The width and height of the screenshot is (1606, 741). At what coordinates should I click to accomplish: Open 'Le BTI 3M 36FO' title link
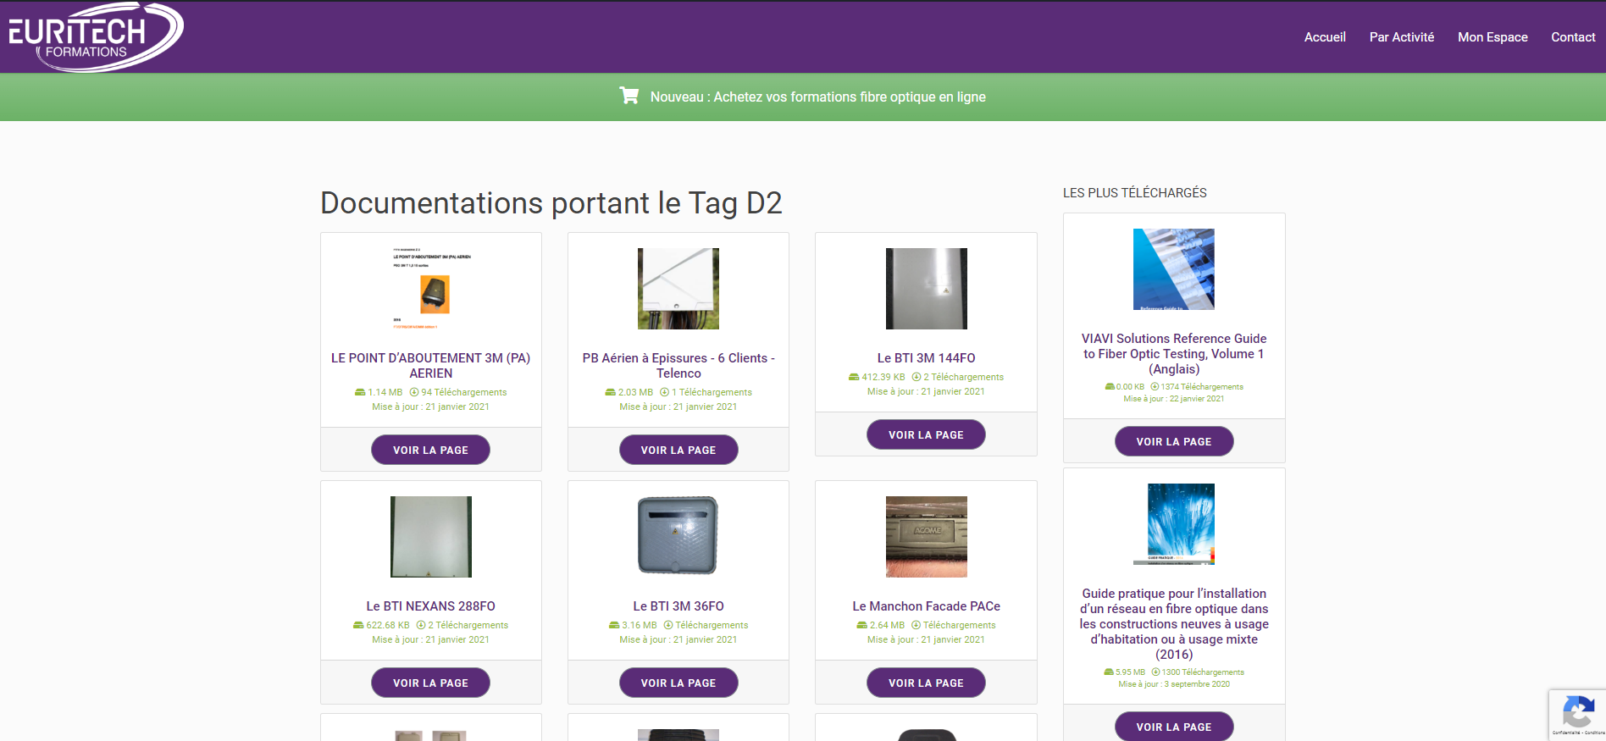(678, 606)
